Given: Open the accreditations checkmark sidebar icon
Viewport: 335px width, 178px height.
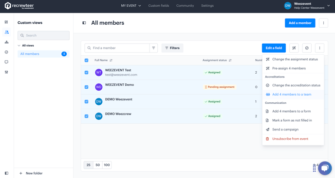Looking at the screenshot, I should coord(6,52).
